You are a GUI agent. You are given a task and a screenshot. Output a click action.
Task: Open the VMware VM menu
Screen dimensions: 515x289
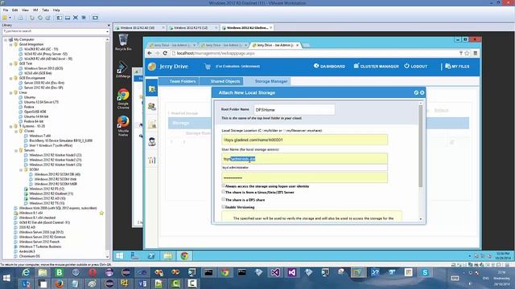35,10
